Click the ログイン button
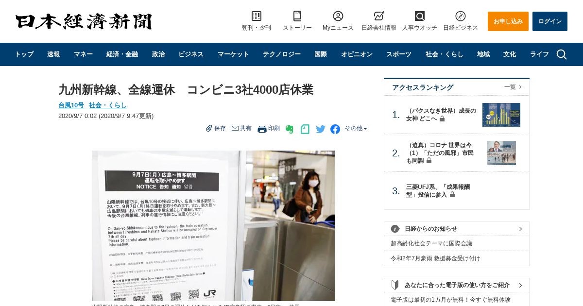Image resolution: width=583 pixels, height=306 pixels. [x=550, y=21]
